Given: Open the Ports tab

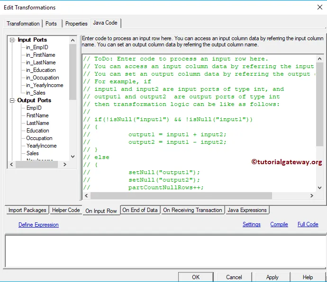Looking at the screenshot, I should [x=51, y=24].
